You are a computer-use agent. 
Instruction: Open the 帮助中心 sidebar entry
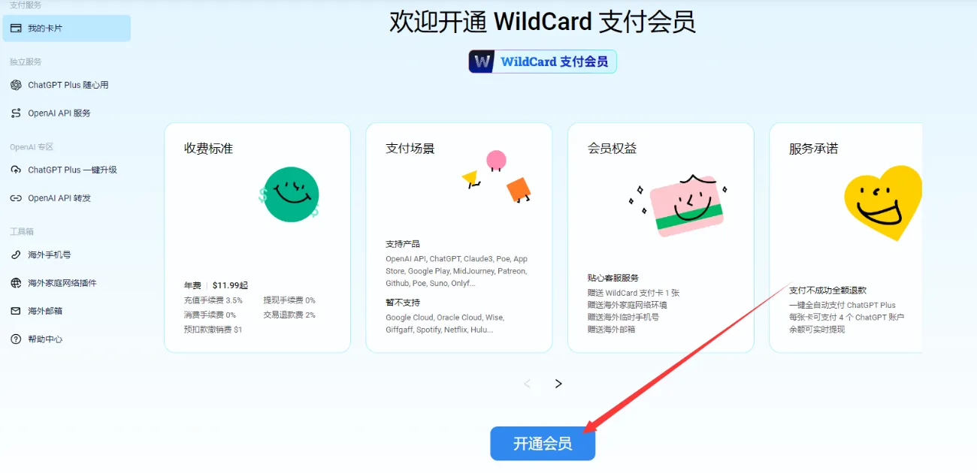(66, 339)
